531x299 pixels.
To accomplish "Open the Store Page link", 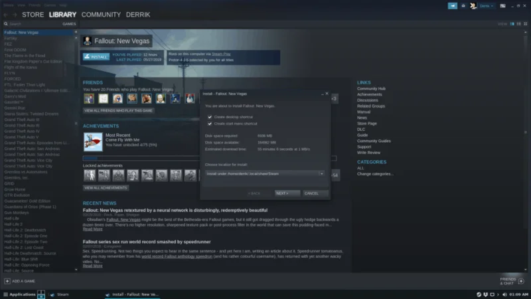I will 367,124.
